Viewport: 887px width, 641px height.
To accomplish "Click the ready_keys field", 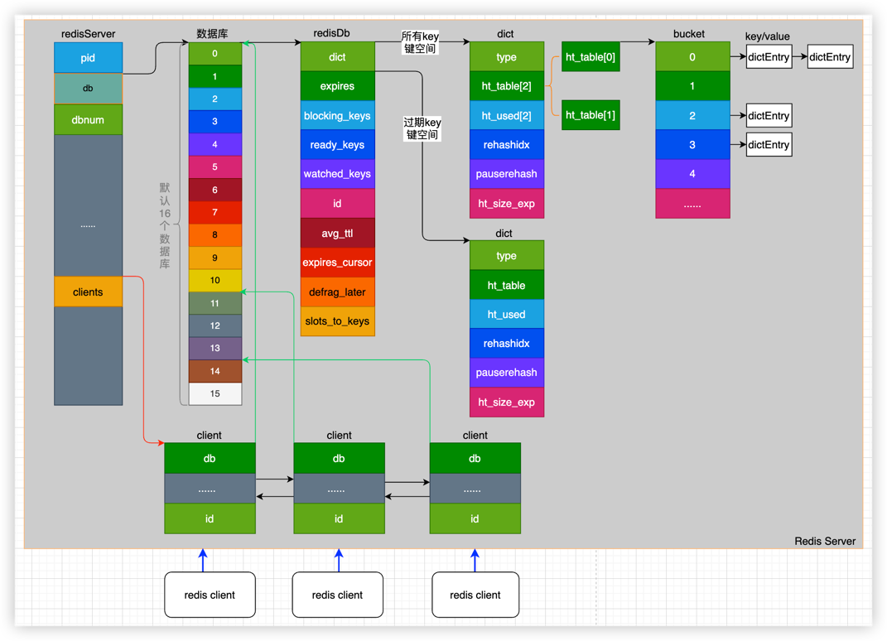I will coord(337,145).
